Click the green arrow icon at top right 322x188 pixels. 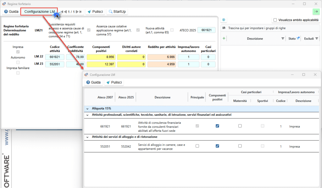[x=316, y=12]
